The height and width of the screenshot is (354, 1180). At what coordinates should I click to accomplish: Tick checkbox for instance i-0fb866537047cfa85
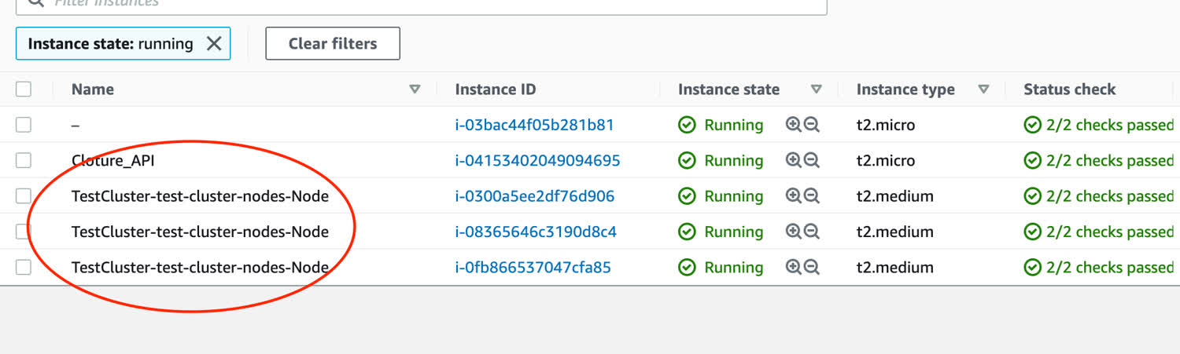(24, 267)
